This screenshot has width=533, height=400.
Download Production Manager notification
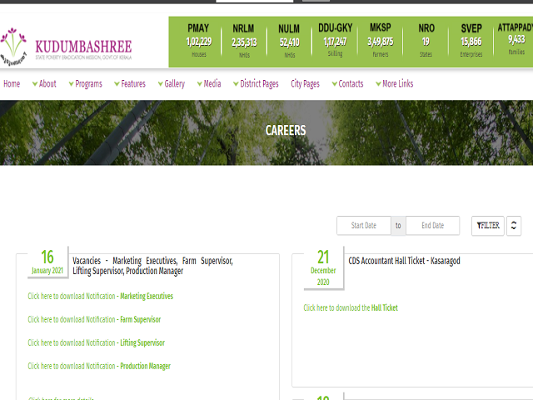click(99, 366)
